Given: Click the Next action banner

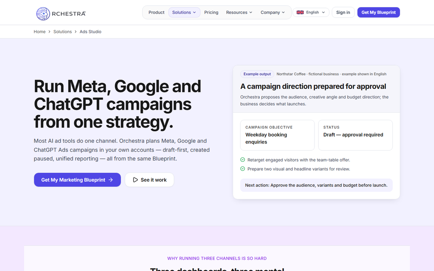Looking at the screenshot, I should pyautogui.click(x=316, y=185).
